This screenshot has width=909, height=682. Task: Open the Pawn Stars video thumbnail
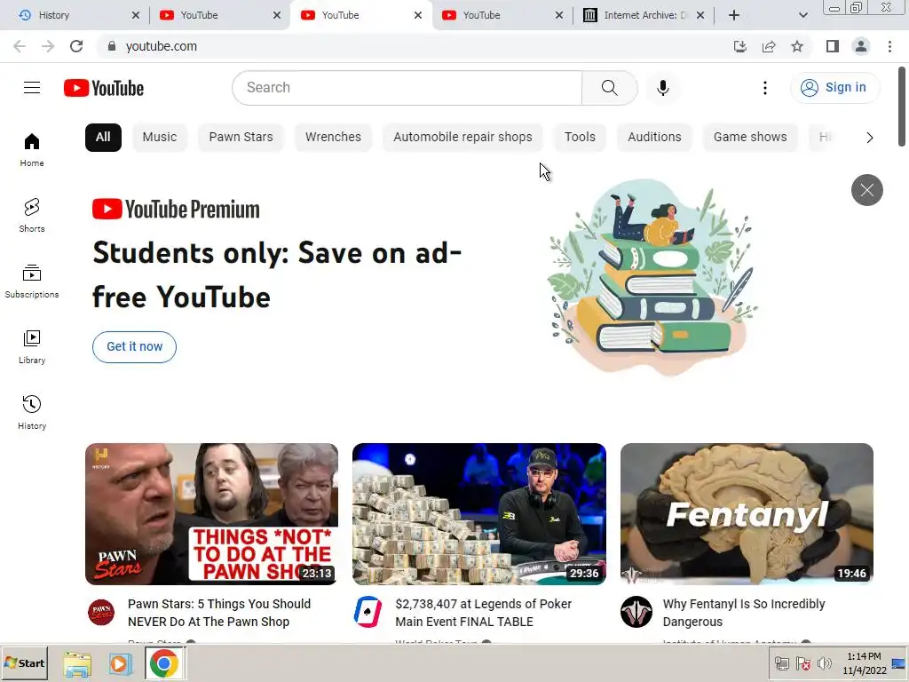point(211,514)
